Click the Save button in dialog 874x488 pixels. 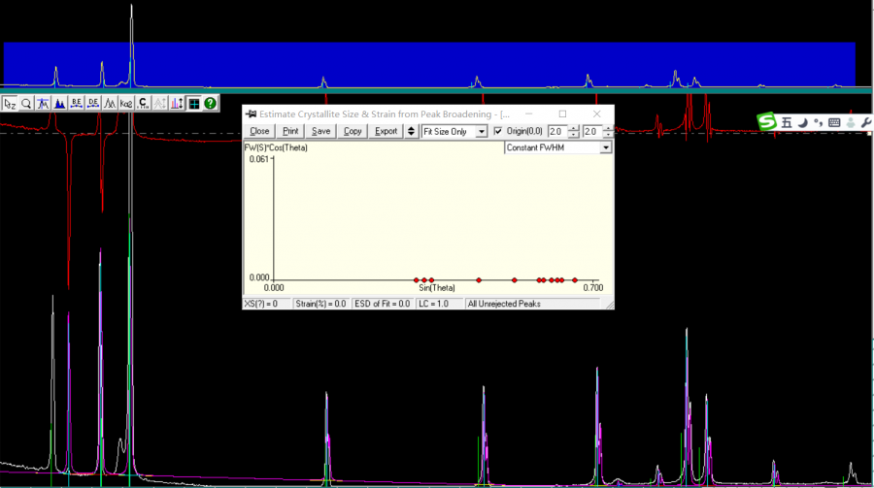point(320,131)
